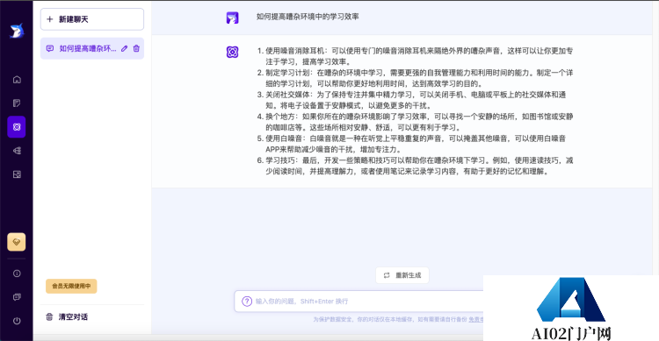This screenshot has width=659, height=341.
Task: Open the image tool icon in sidebar
Action: point(17,174)
